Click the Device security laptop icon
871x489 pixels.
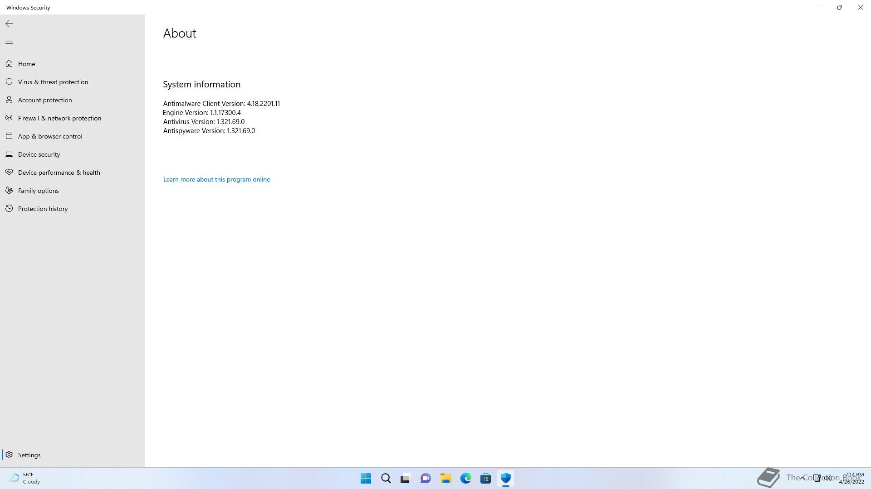[x=9, y=154]
